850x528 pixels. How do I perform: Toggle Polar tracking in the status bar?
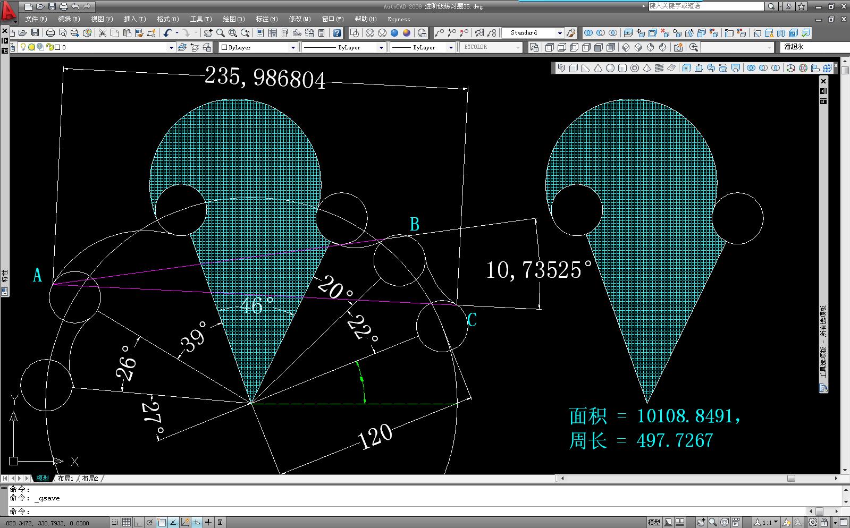point(150,523)
